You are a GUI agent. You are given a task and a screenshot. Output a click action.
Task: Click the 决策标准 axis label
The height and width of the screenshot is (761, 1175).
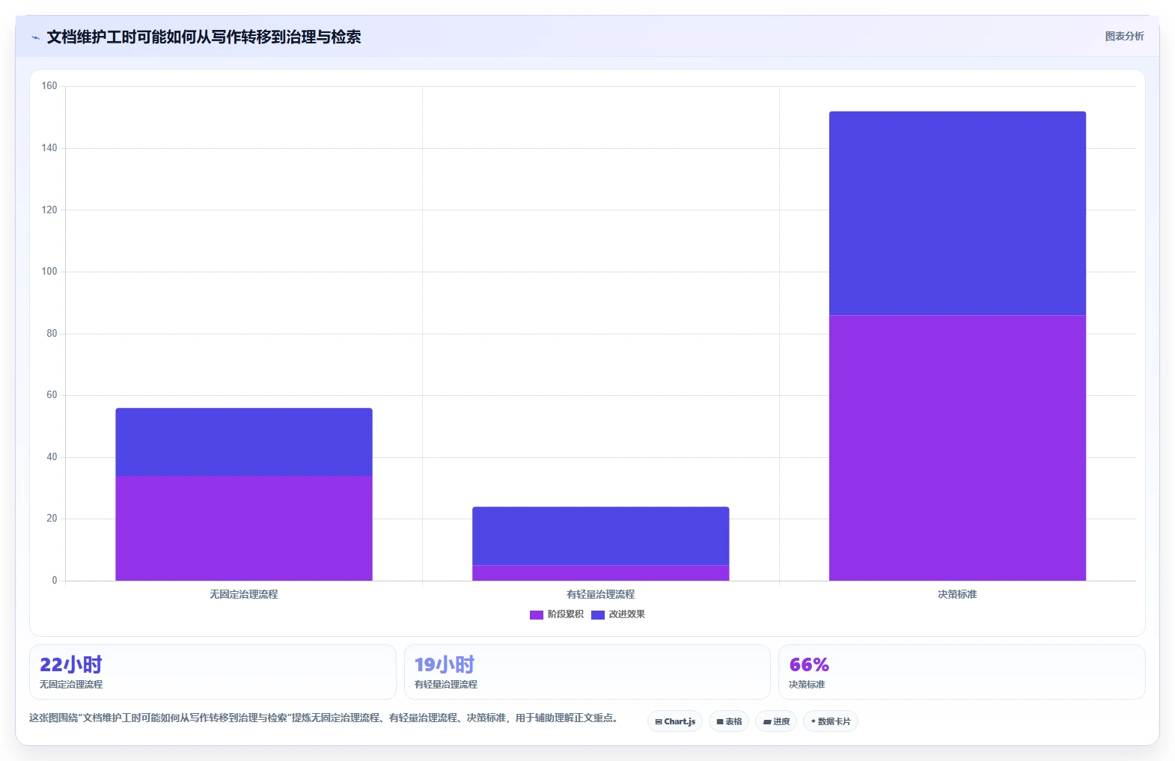click(958, 594)
